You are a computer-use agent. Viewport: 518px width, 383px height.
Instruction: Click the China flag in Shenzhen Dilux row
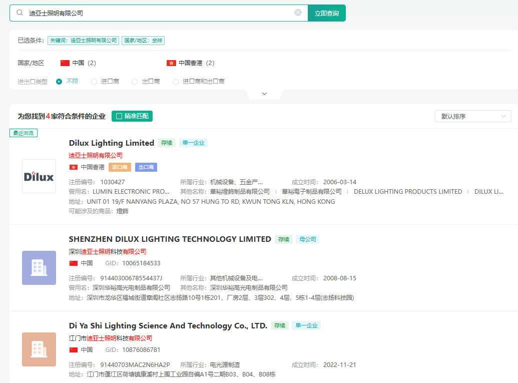point(74,263)
